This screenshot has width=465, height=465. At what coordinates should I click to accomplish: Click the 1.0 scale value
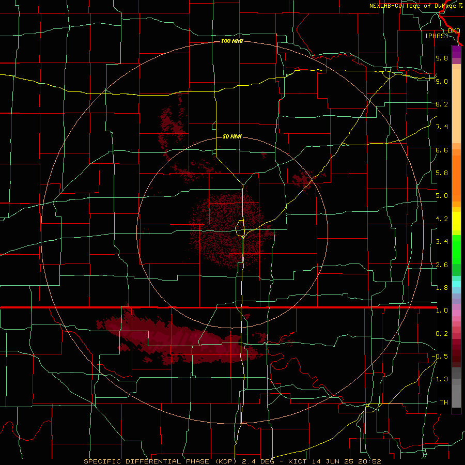442,311
